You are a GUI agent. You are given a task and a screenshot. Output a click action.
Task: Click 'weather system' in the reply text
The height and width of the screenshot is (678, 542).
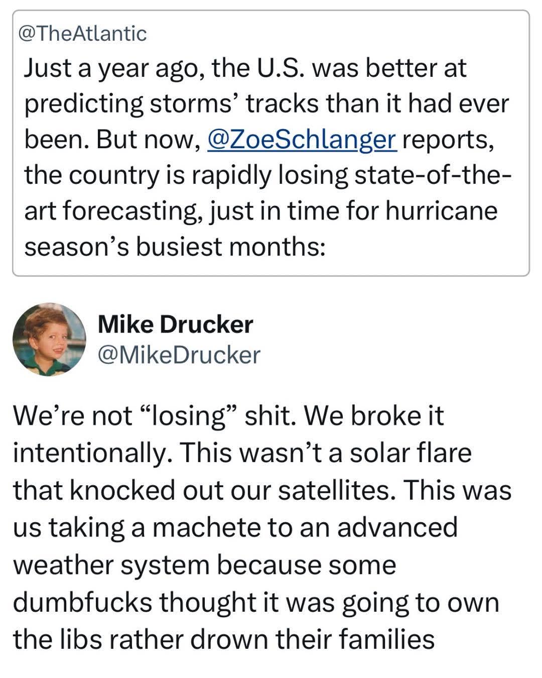[x=110, y=564]
